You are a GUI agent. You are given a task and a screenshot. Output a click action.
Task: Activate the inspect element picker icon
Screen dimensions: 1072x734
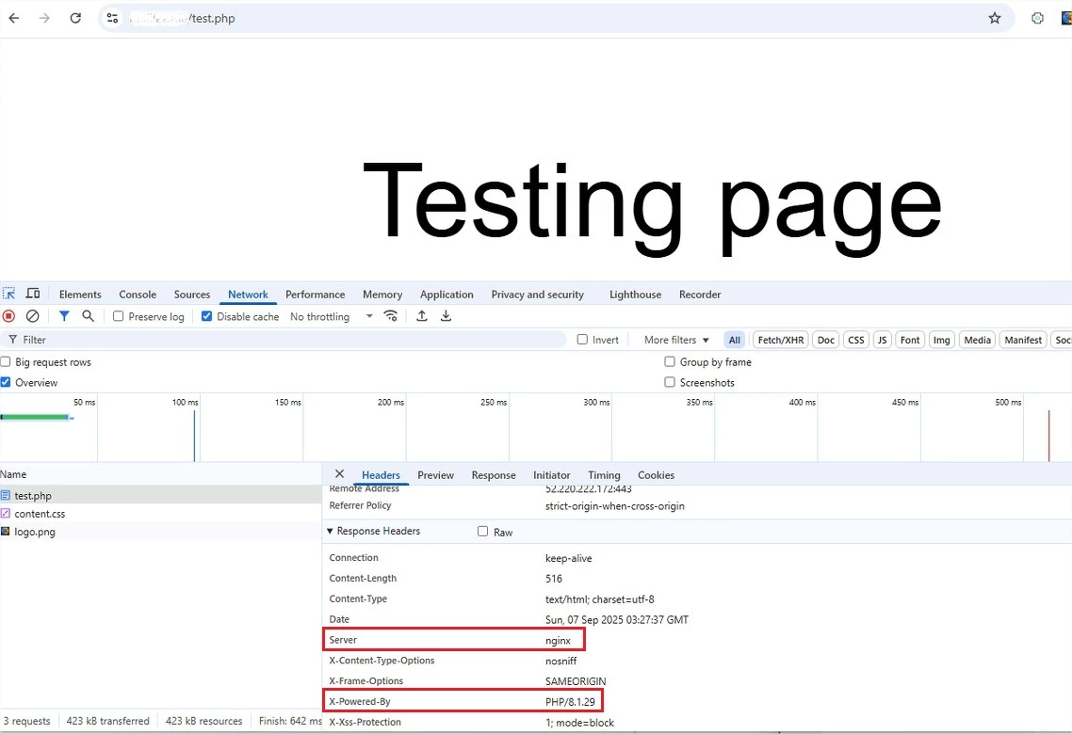pyautogui.click(x=8, y=294)
